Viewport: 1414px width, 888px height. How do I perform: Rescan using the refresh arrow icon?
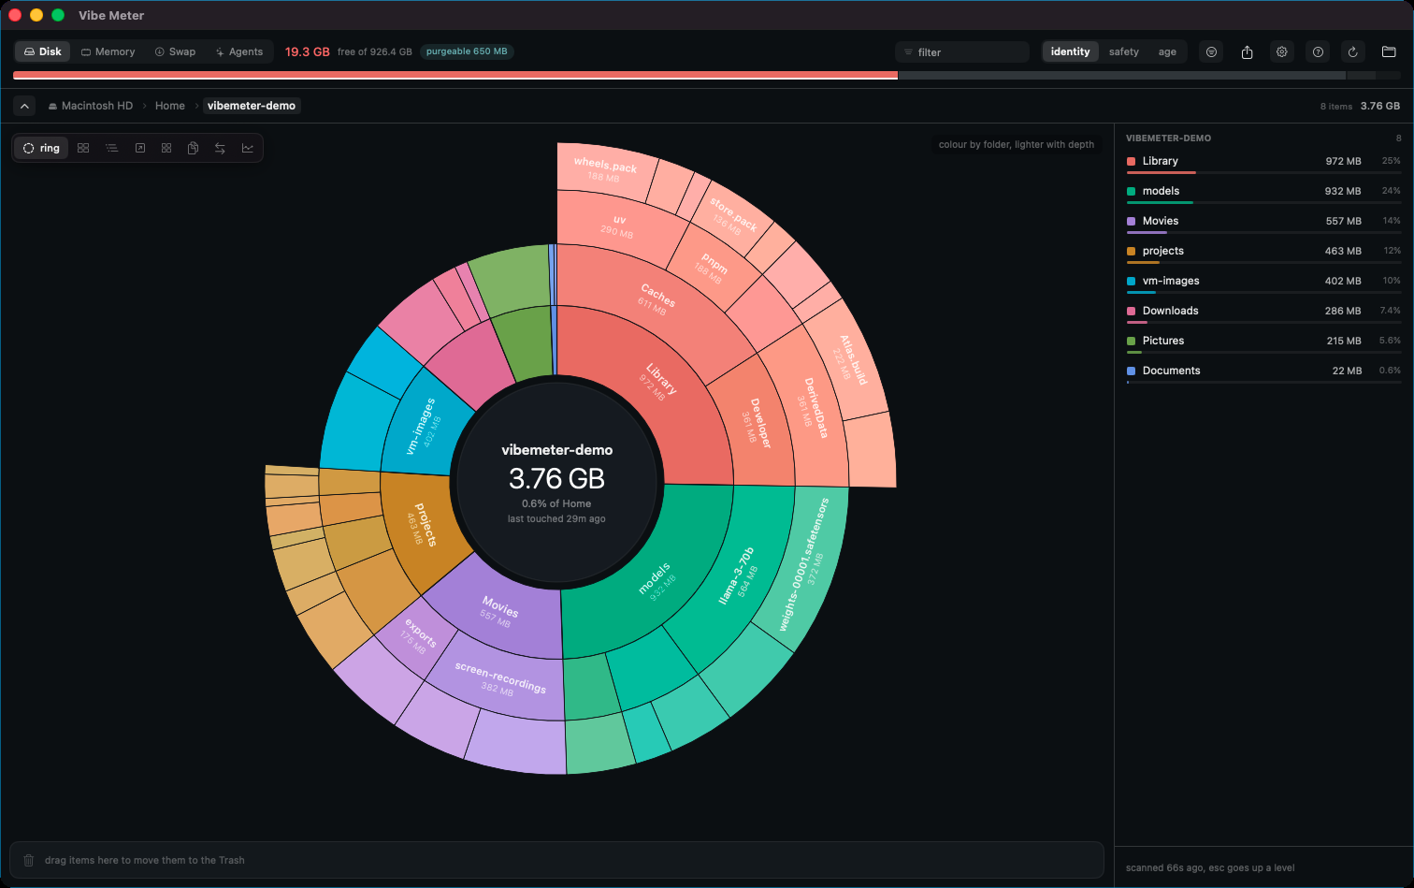1352,51
